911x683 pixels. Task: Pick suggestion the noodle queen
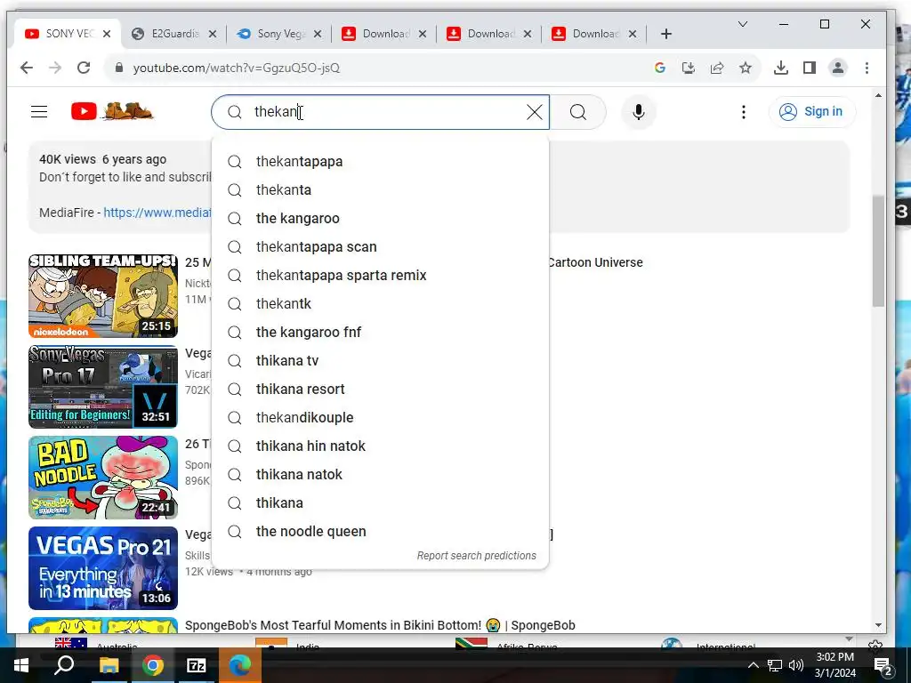click(x=381, y=532)
